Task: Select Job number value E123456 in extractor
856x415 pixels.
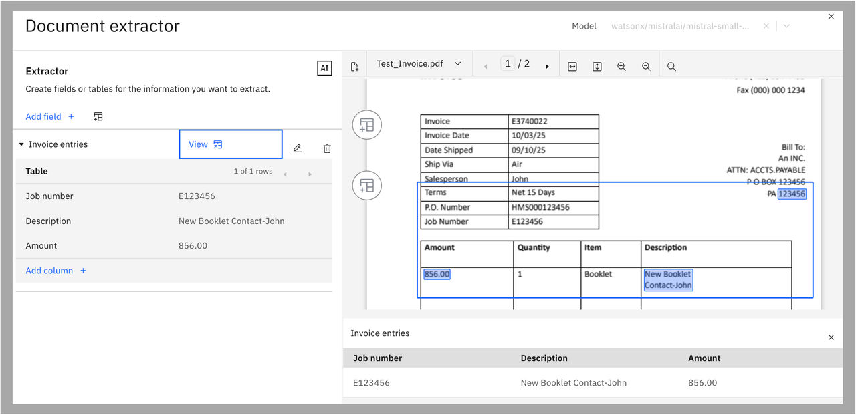Action: 197,196
